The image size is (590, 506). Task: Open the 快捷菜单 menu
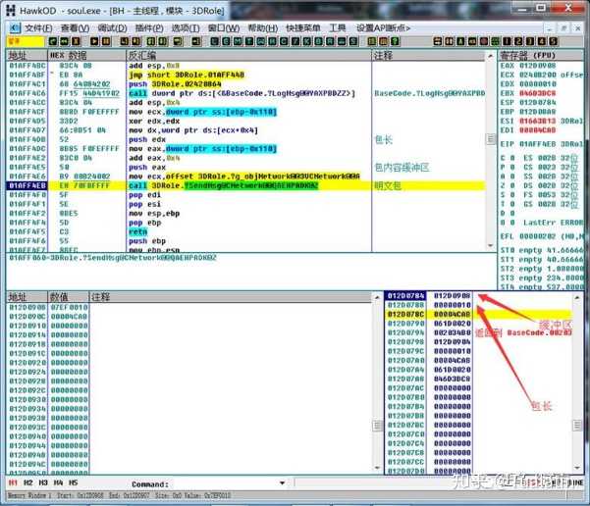(303, 28)
